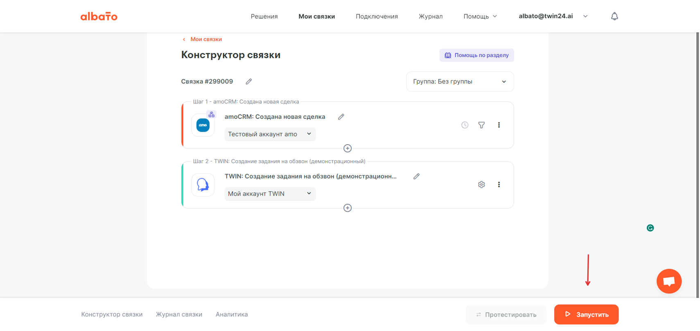This screenshot has width=700, height=331.
Task: Switch to Аналитика tab
Action: 232,314
